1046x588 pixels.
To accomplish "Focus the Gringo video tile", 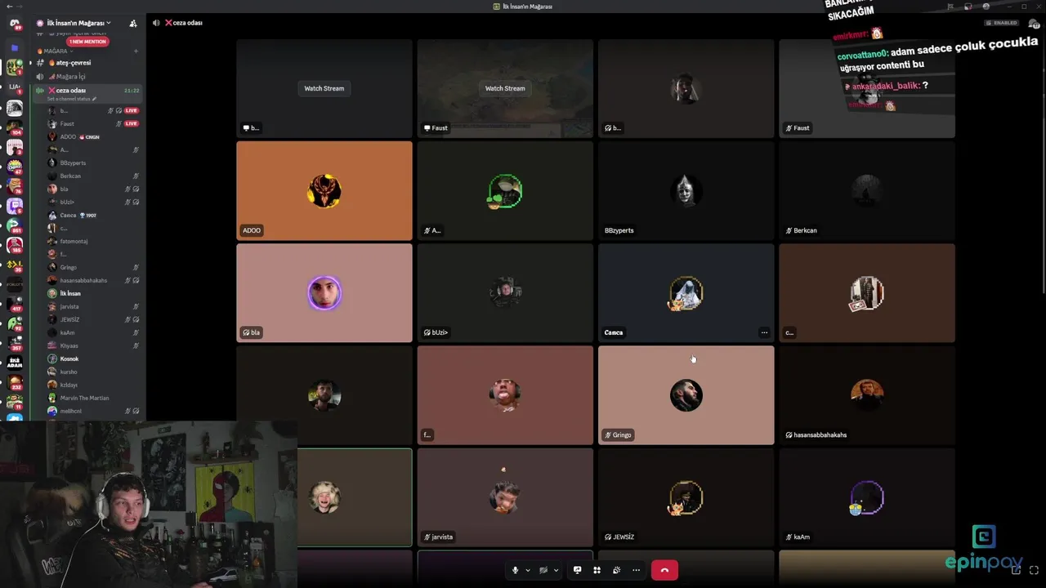I will pos(686,395).
